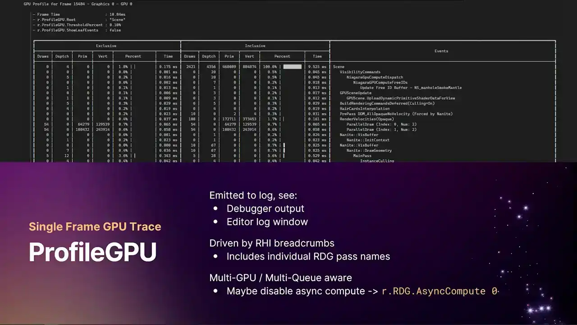Click the Exclusive section header

click(106, 46)
